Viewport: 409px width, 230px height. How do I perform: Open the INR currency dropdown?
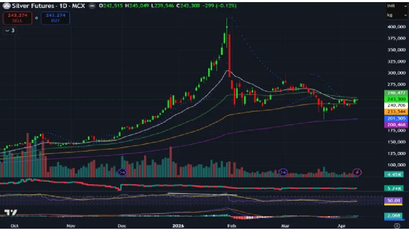click(x=396, y=6)
